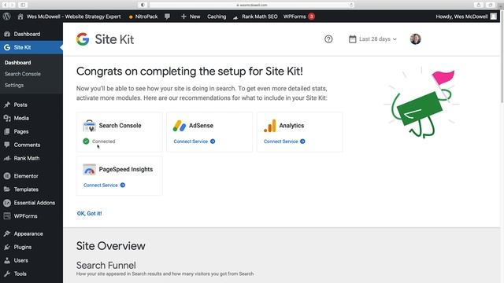504x283 pixels.
Task: Click the green Connected checkmark icon
Action: tap(86, 141)
